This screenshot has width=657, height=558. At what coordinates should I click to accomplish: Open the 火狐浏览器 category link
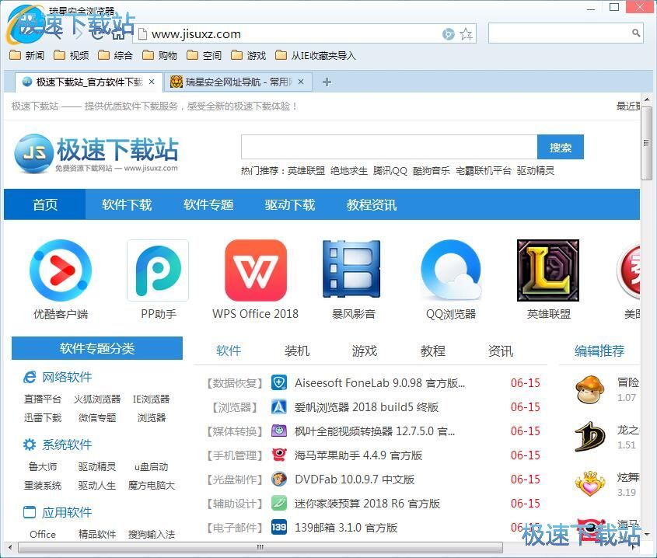click(x=97, y=399)
